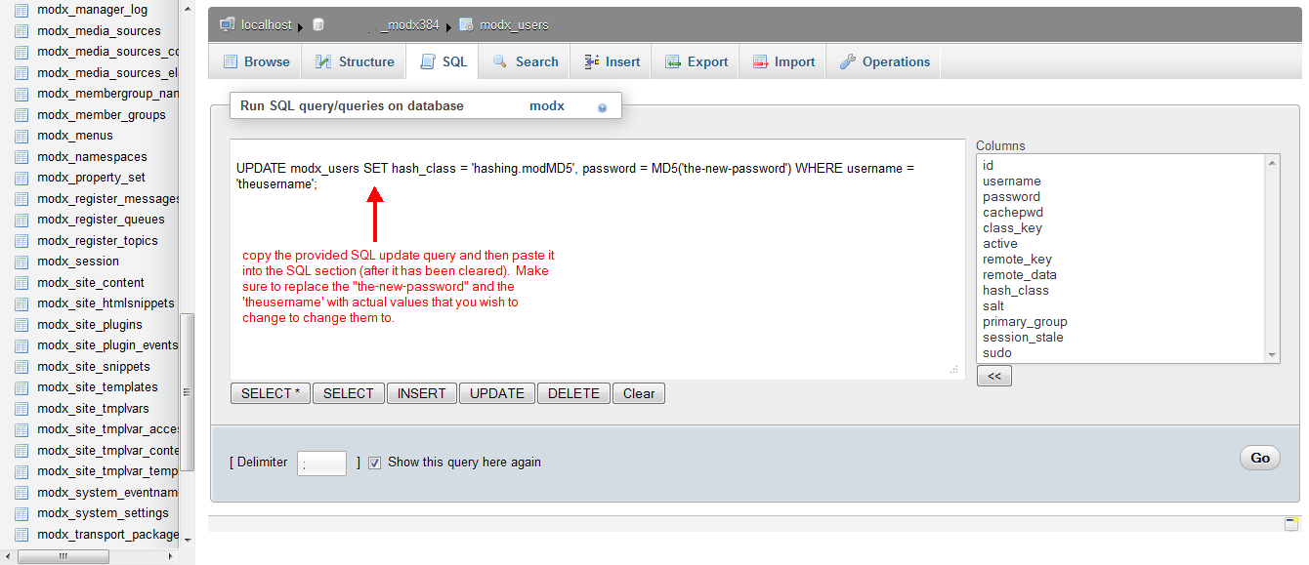Click the table icon beside modx_session

[x=21, y=262]
